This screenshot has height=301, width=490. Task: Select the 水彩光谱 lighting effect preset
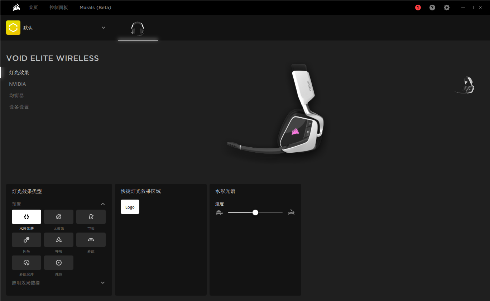pyautogui.click(x=27, y=217)
